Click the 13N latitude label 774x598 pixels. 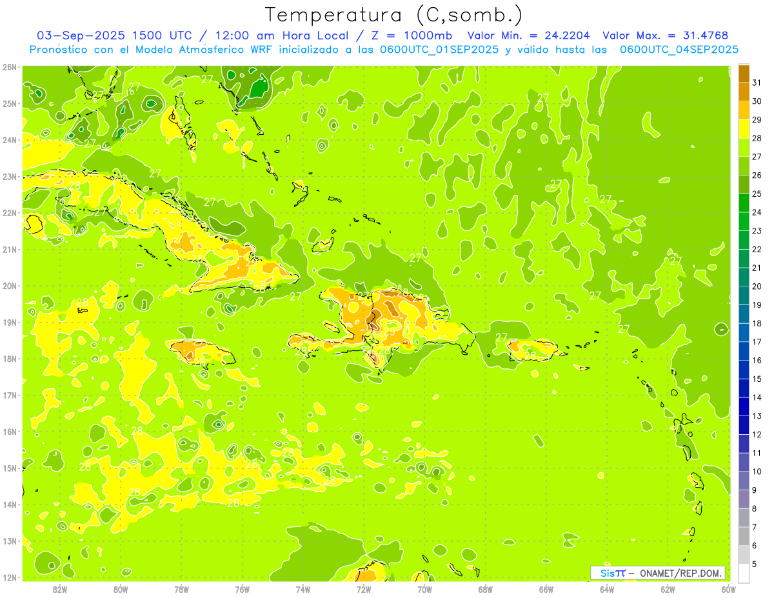pyautogui.click(x=10, y=541)
